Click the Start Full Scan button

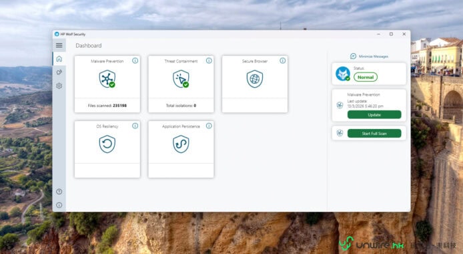(374, 134)
